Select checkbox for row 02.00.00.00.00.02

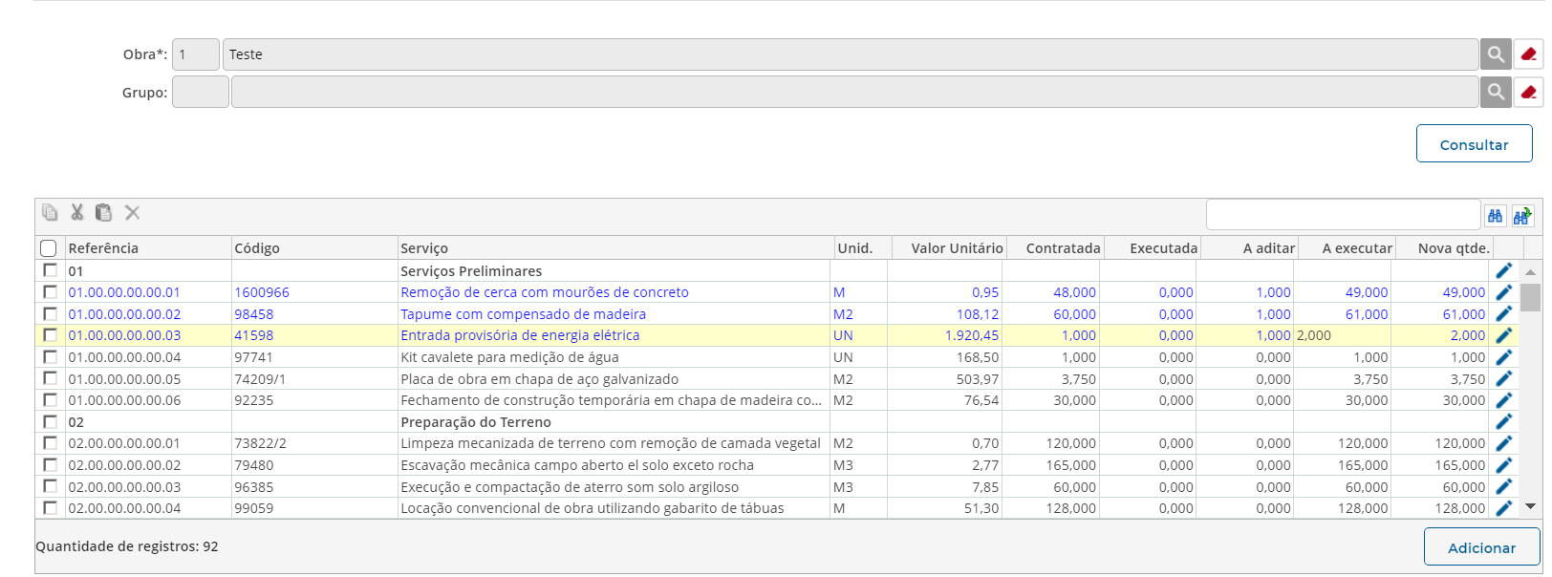50,465
